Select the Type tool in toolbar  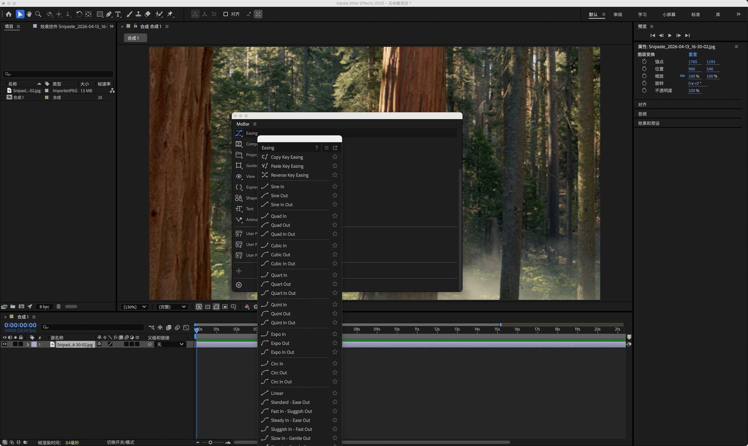click(118, 14)
